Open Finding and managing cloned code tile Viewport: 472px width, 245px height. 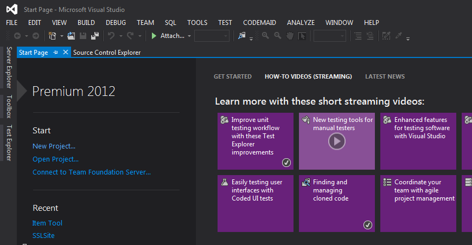click(337, 203)
